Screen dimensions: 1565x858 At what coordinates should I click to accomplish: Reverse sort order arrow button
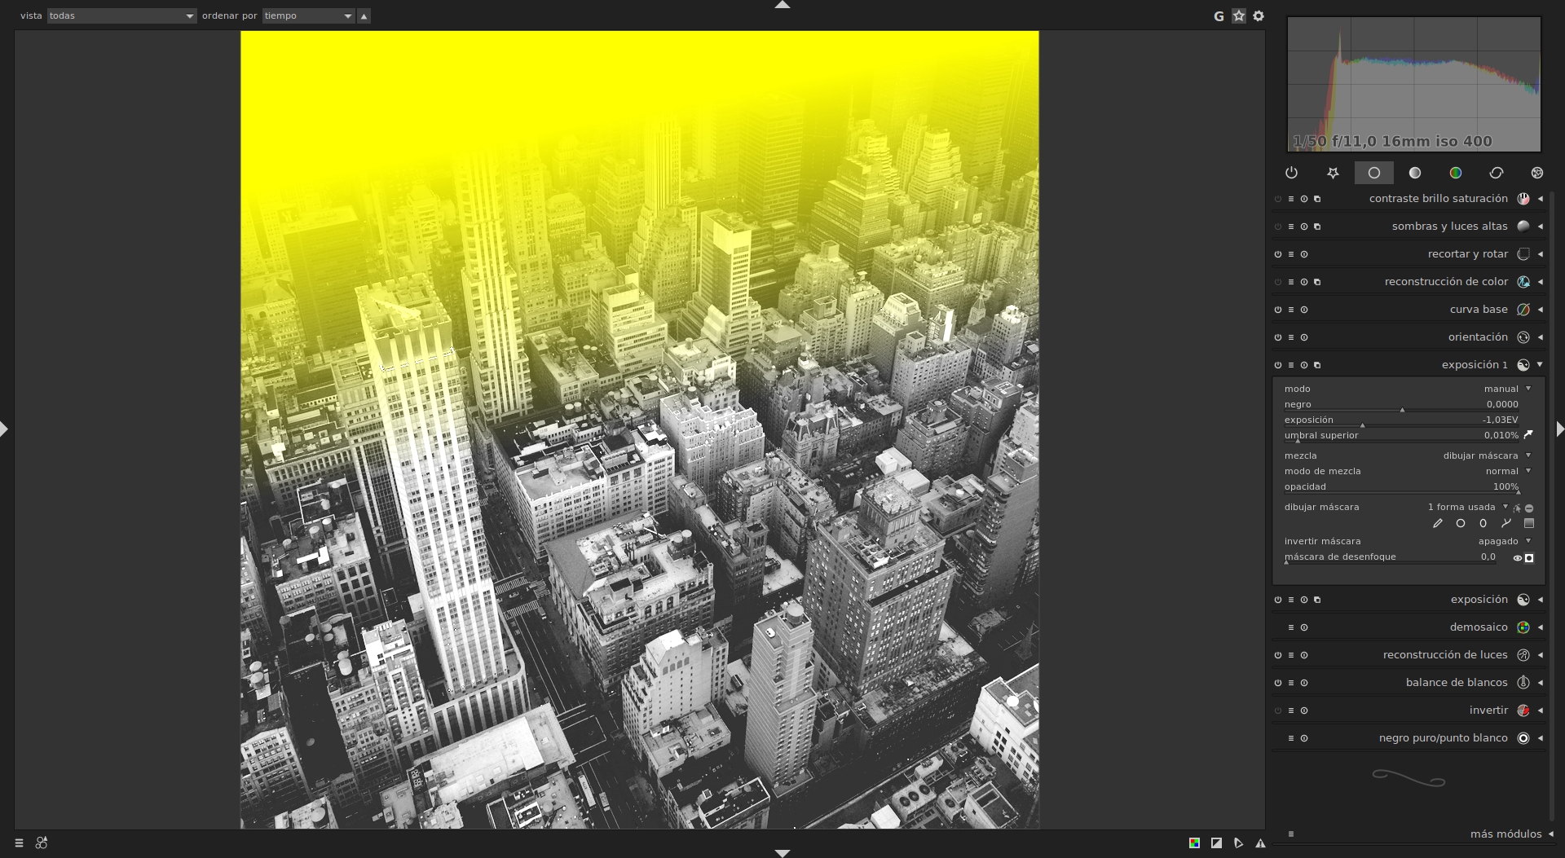[x=364, y=15]
